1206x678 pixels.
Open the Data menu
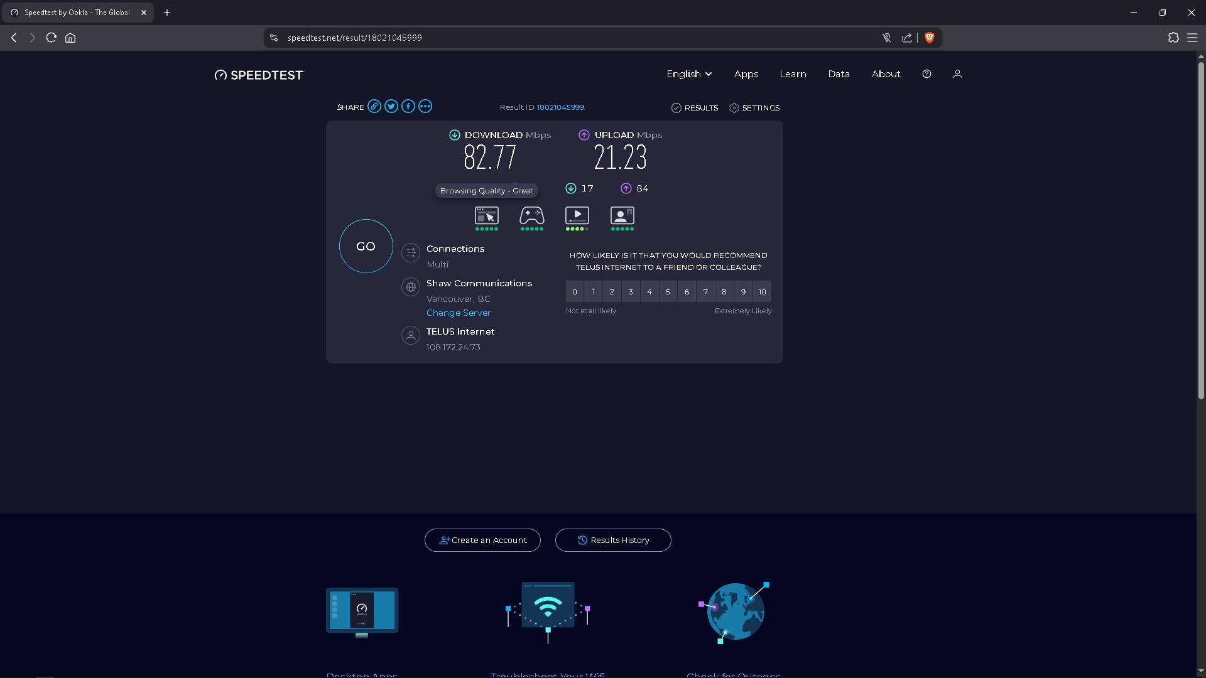[839, 74]
